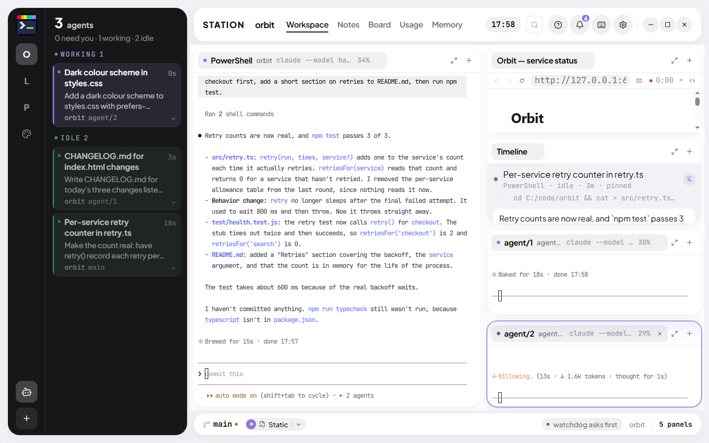
Task: Click the robot agent icon in the sidebar
Action: click(27, 392)
